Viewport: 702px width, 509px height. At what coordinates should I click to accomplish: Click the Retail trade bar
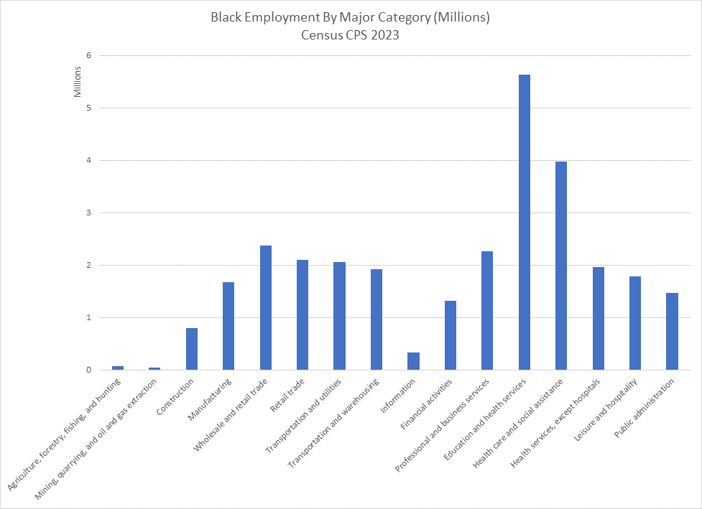click(302, 314)
